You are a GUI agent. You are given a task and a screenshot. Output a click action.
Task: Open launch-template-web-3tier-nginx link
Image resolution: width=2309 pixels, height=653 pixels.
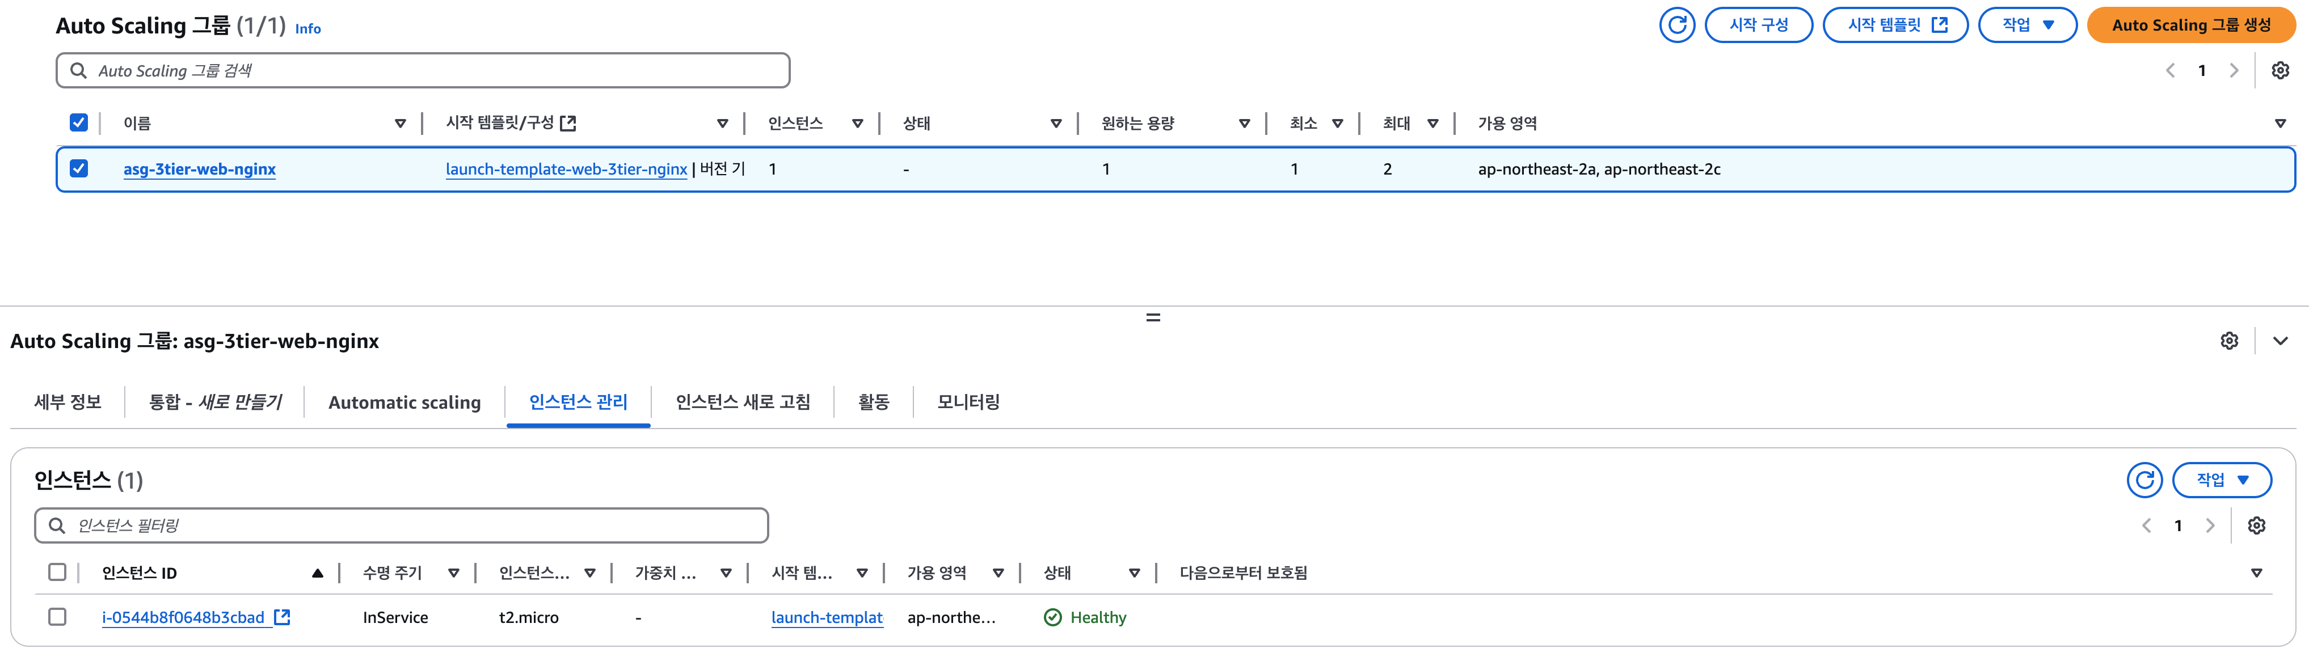pyautogui.click(x=566, y=169)
